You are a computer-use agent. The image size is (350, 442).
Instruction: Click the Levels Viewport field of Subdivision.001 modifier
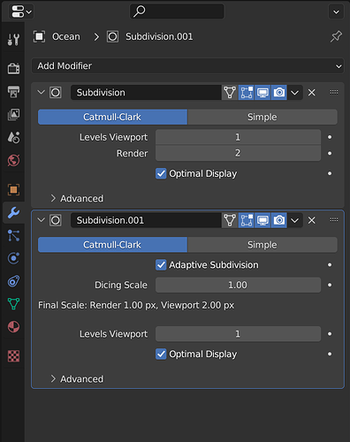pos(238,334)
